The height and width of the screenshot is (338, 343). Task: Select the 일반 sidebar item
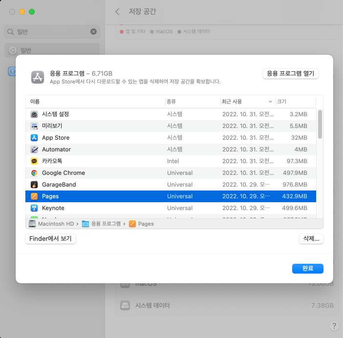tap(52, 50)
